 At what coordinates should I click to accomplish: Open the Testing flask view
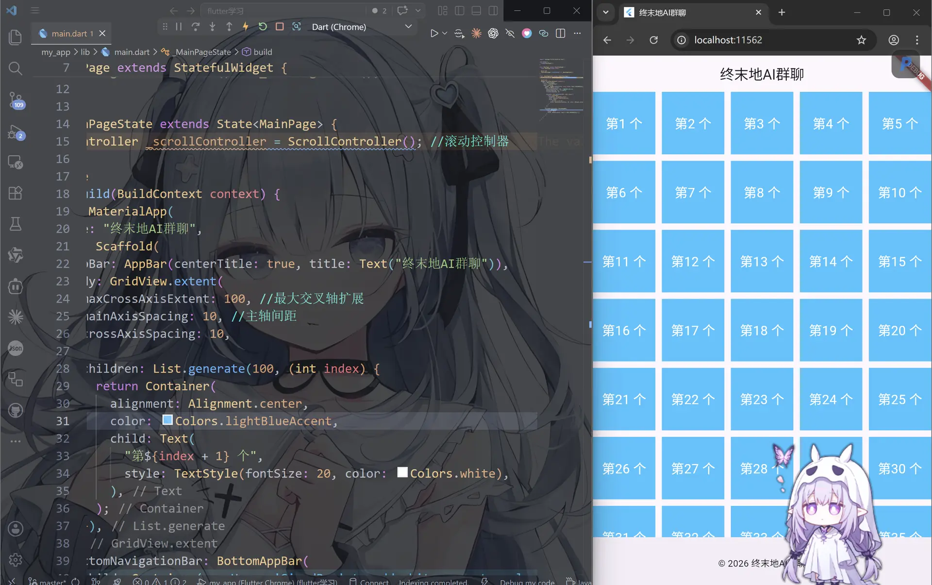click(x=16, y=224)
